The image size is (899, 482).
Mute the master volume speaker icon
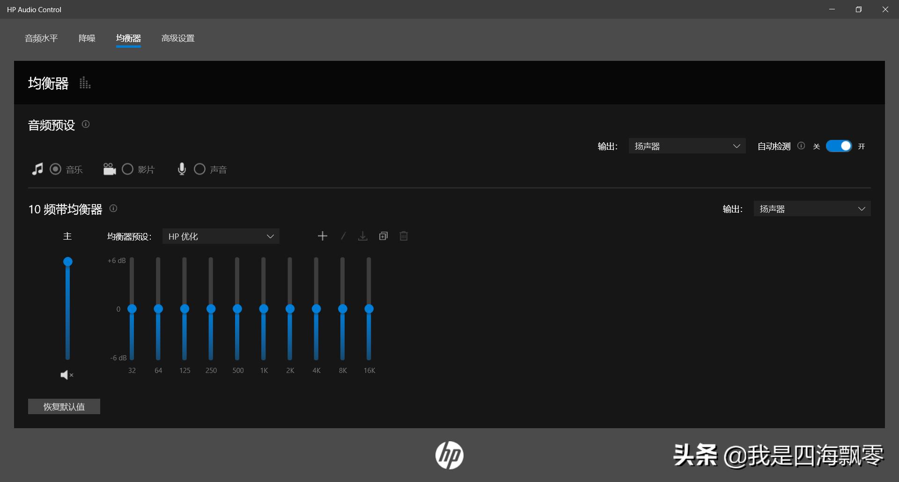[67, 375]
